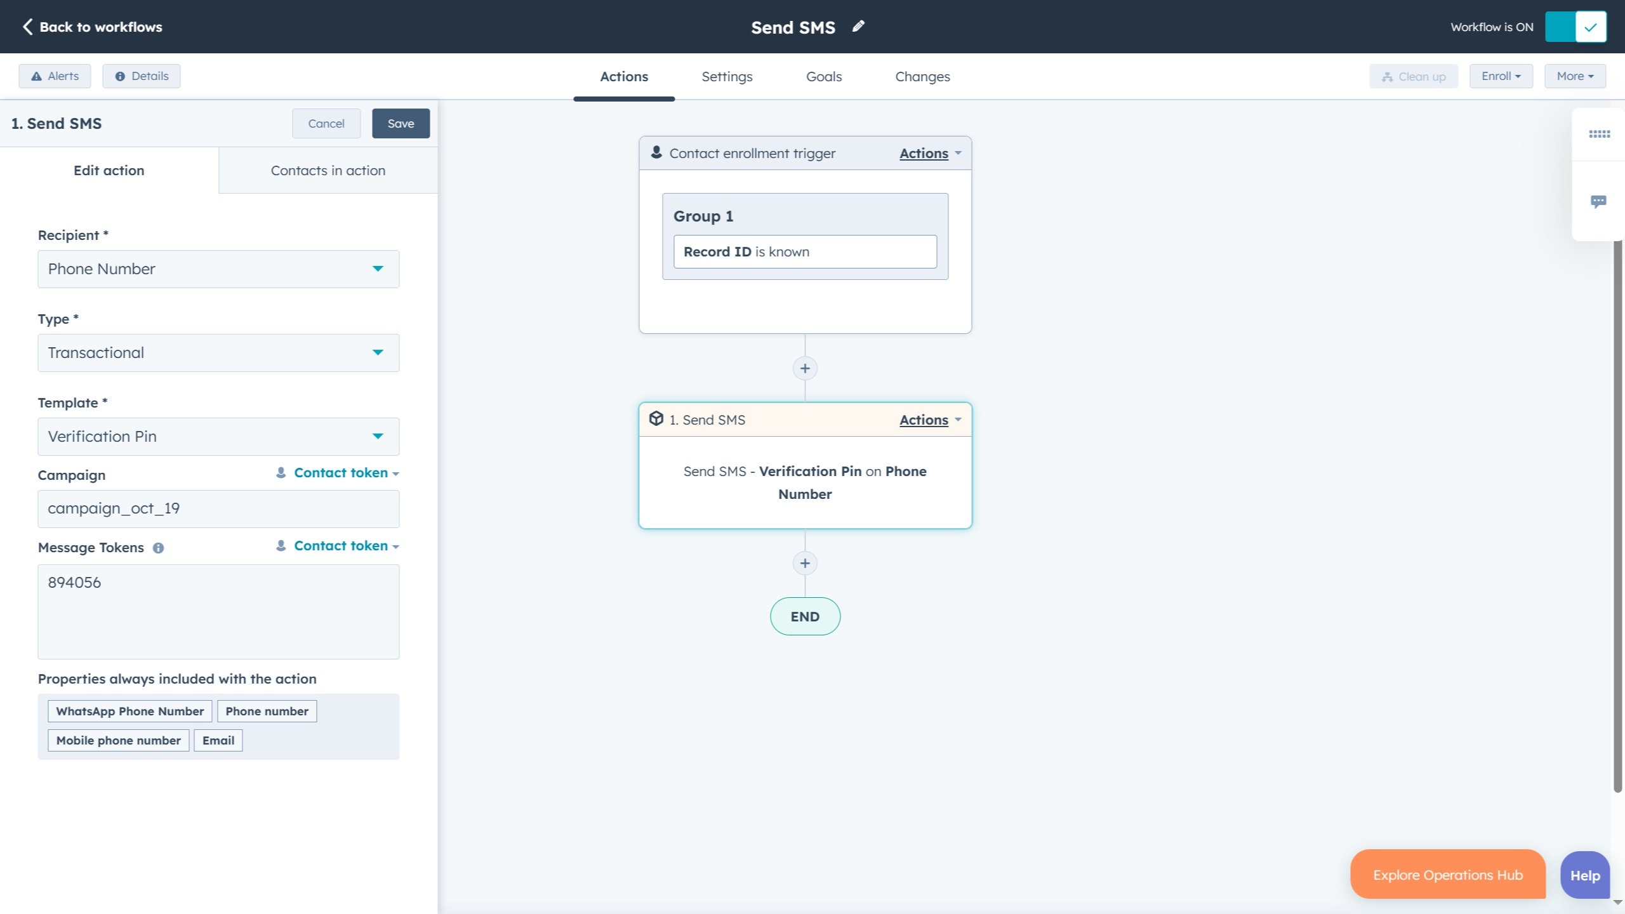Screen dimensions: 1625x914
Task: Open the comments speech bubble icon
Action: pyautogui.click(x=1598, y=202)
